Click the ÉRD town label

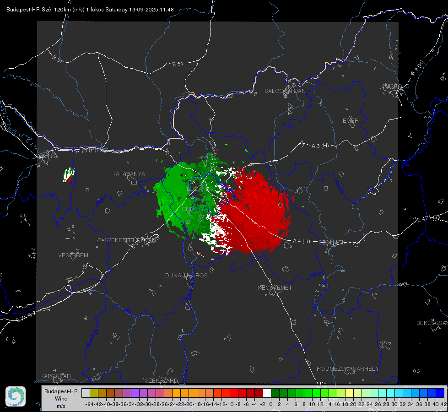[x=188, y=209]
